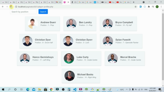Viewport: 164px width, 92px height.
Task: Click the name 'Hanco Germishuys'
Action: click(43, 57)
